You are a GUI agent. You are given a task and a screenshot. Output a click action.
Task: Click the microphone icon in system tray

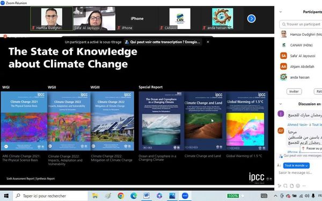(x=313, y=196)
